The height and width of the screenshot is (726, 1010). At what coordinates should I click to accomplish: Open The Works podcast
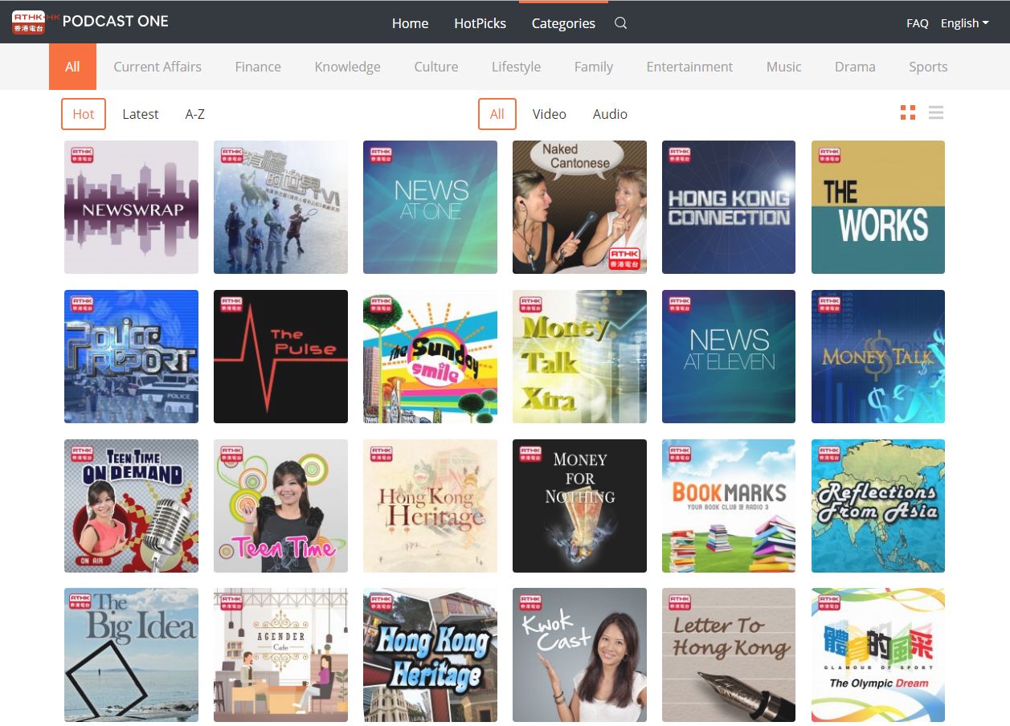coord(878,207)
